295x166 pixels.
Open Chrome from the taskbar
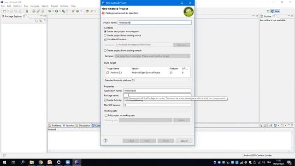(41, 162)
